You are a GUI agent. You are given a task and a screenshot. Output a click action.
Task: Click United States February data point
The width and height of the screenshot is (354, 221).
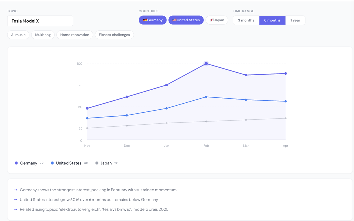tap(206, 97)
